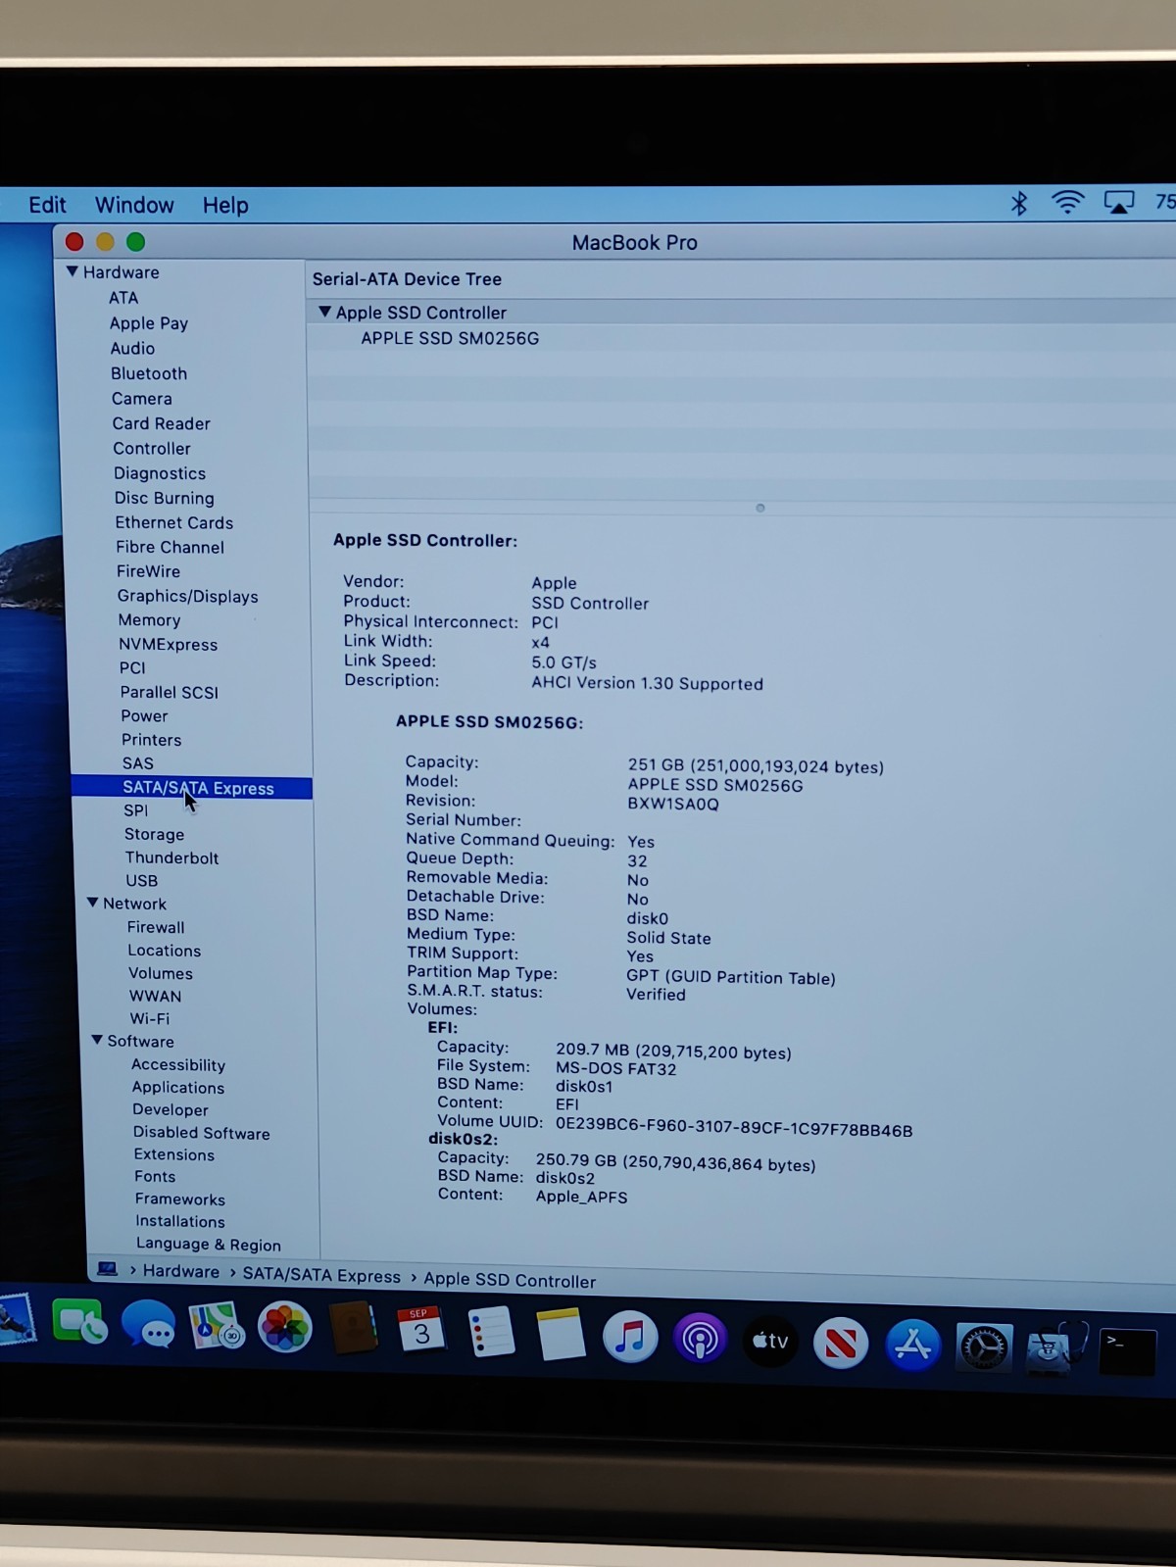Screen dimensions: 1176x1567
Task: Select Applications under Software
Action: (178, 1088)
